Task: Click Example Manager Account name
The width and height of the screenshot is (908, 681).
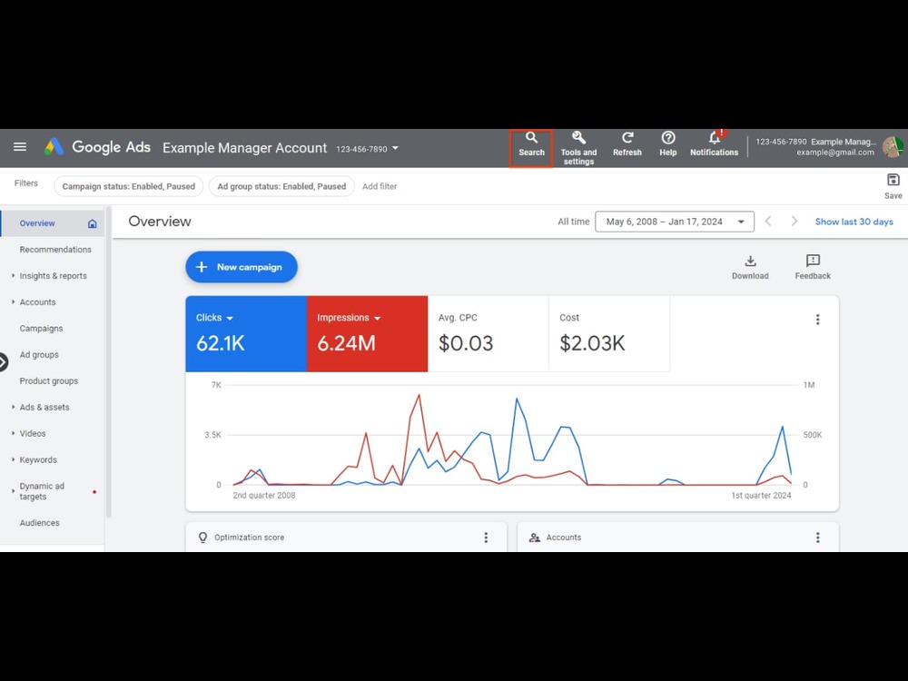Action: point(244,148)
